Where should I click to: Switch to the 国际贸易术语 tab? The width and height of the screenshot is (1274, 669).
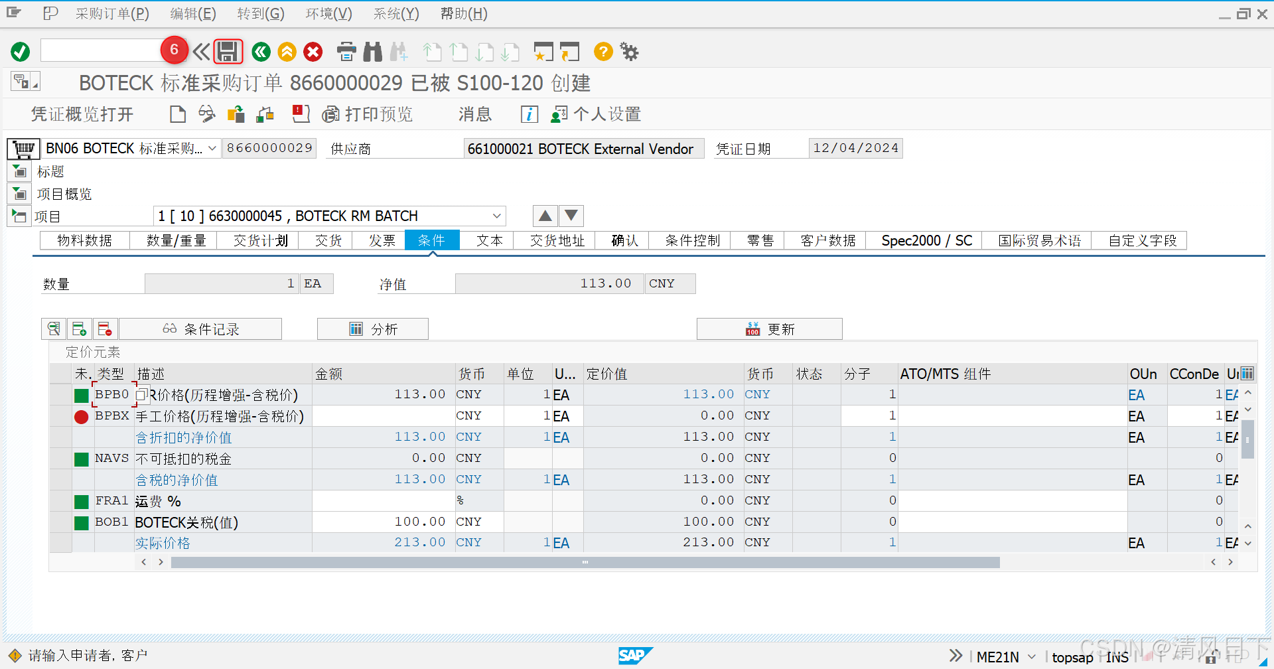tap(1040, 240)
